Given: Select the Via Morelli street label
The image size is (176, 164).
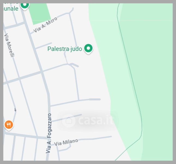Looking at the screenshot, I should point(9,45).
